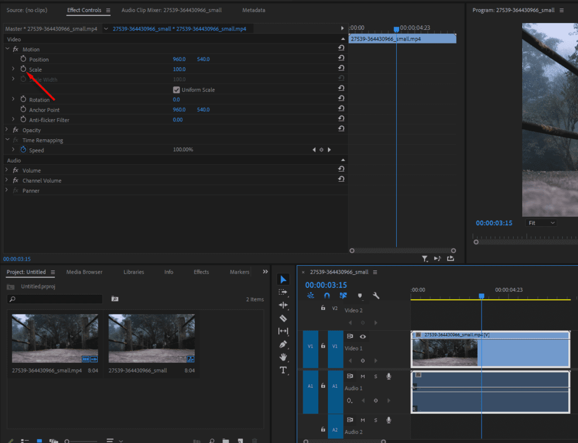This screenshot has width=578, height=443.
Task: Hide Video 1 track output with the eye
Action: click(x=363, y=336)
